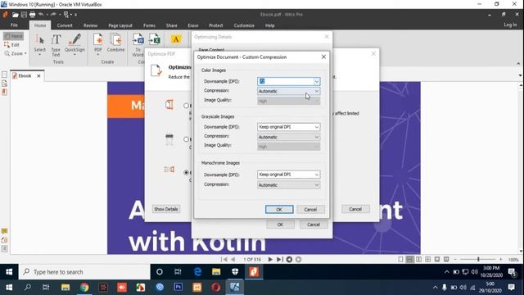Click the selected third radio option in Optimize PDF
524x295 pixels.
186,173
